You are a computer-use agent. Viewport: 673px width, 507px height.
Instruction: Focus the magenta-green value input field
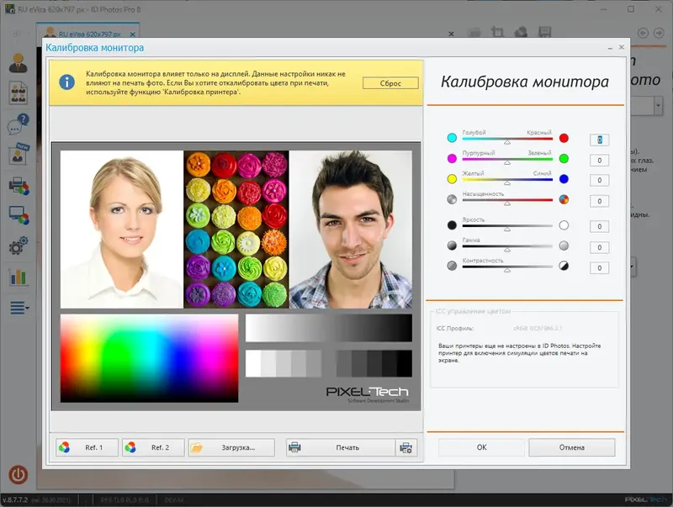click(x=599, y=161)
